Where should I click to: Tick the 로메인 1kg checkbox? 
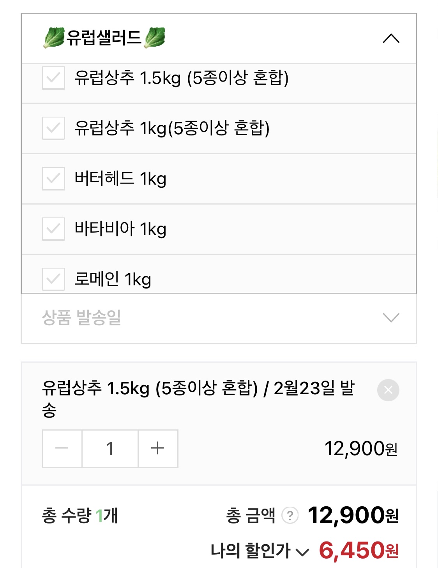(53, 279)
